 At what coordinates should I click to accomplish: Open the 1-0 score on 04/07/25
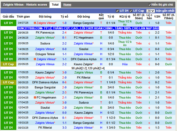pyautogui.click(x=64, y=23)
